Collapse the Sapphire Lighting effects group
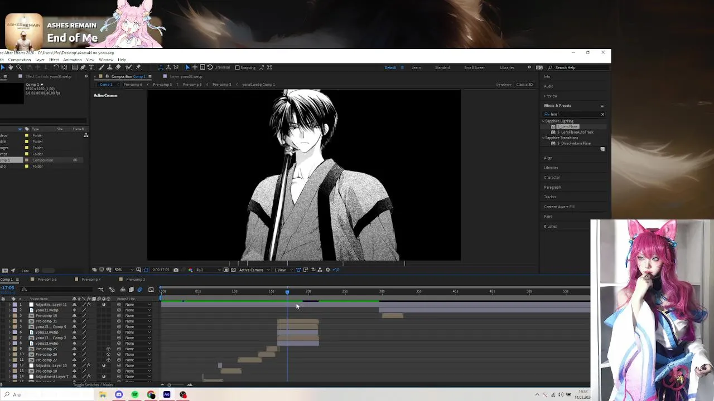The height and width of the screenshot is (401, 714). pyautogui.click(x=543, y=121)
